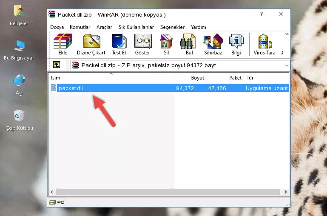Click the Ekle (Add) toolbar icon
This screenshot has height=216, width=327.
tap(63, 44)
